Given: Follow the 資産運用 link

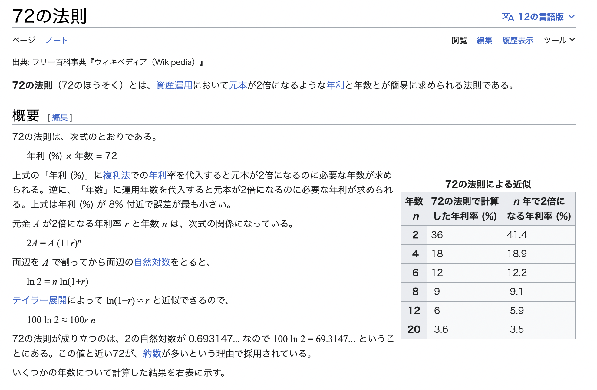Looking at the screenshot, I should (x=174, y=85).
